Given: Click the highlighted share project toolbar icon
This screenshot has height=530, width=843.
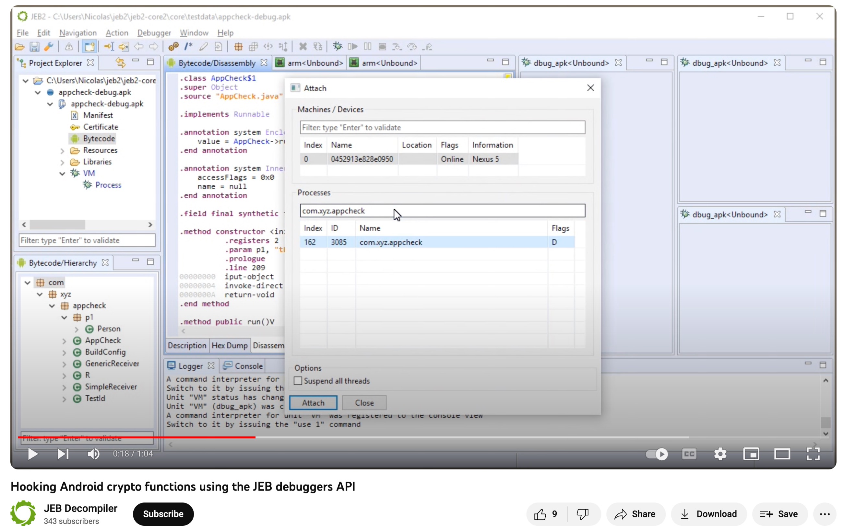Looking at the screenshot, I should [89, 47].
